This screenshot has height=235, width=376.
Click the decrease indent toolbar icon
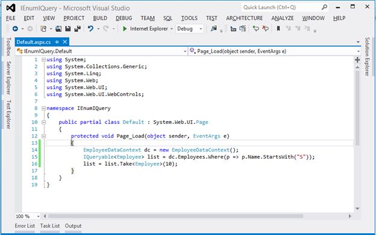[233, 29]
